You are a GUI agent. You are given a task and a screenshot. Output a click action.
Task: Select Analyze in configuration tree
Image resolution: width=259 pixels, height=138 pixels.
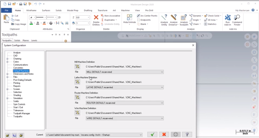[x=17, y=53]
